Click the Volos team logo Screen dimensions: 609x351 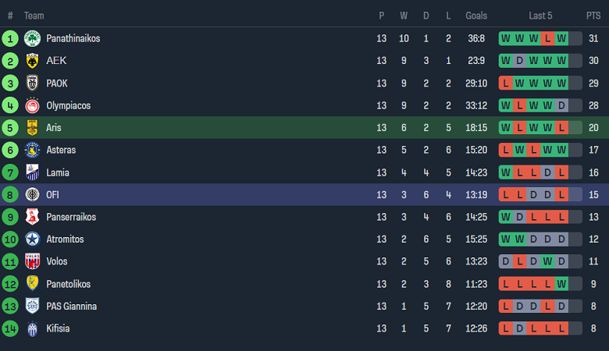tap(32, 261)
